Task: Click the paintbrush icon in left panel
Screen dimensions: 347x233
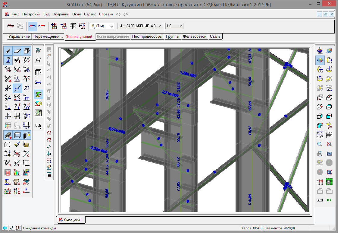Action: [17, 144]
